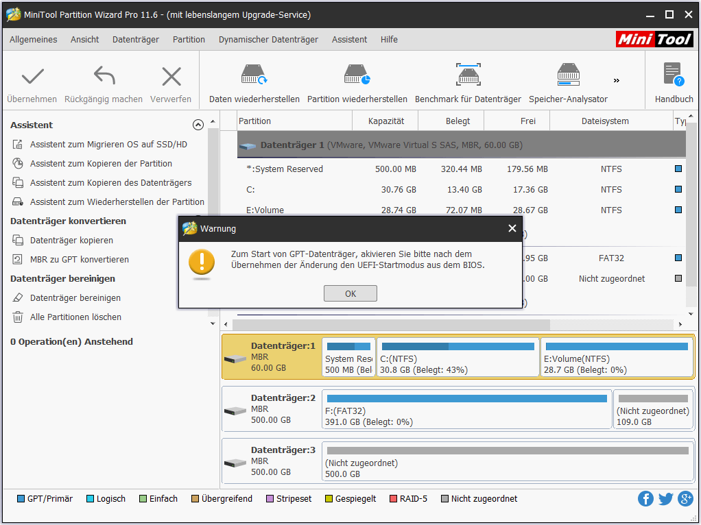This screenshot has height=525, width=701.
Task: Choose Alle Partitionen löschen trash item
Action: click(x=75, y=317)
